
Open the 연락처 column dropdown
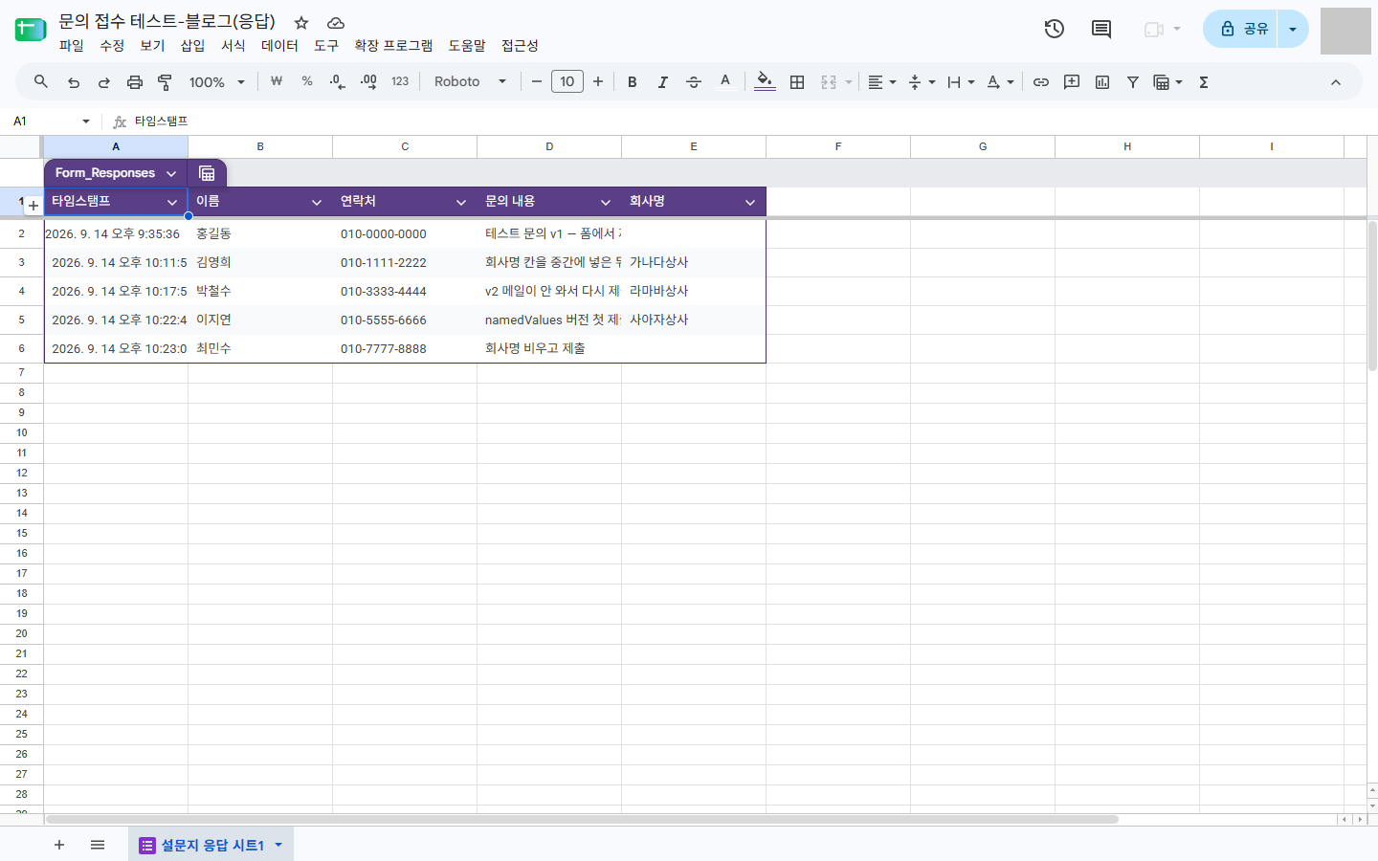point(461,202)
